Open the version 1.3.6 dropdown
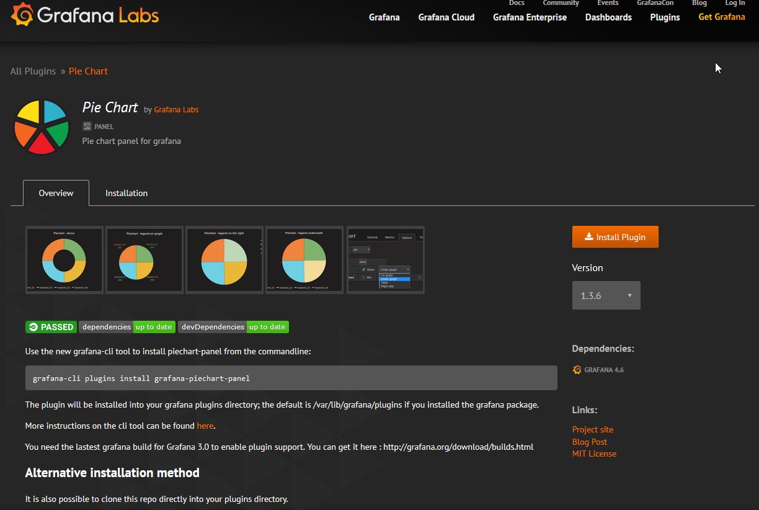 [606, 295]
